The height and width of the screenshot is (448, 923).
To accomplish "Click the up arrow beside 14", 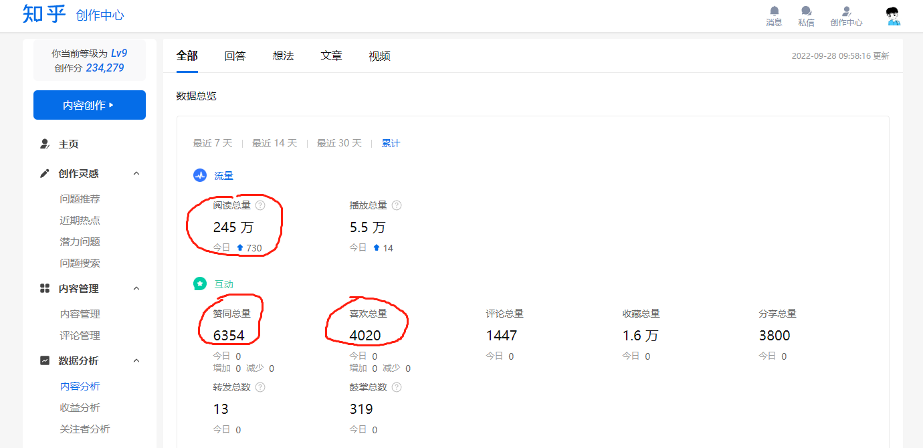I will [x=377, y=247].
